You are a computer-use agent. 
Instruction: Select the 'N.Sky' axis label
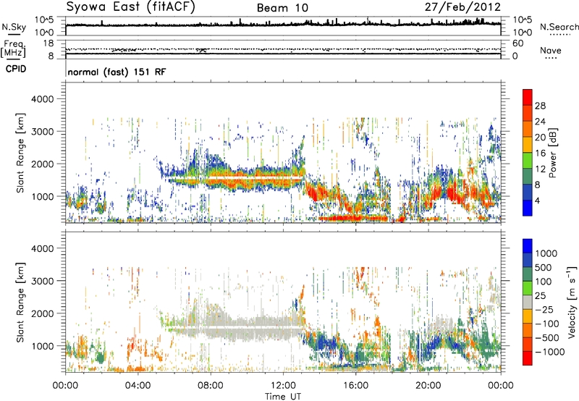pos(14,27)
